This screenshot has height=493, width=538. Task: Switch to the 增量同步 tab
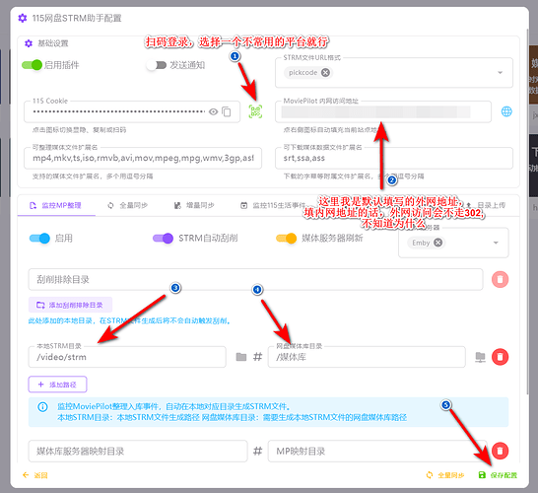pos(194,206)
